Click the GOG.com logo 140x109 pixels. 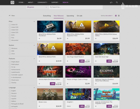(12, 2)
